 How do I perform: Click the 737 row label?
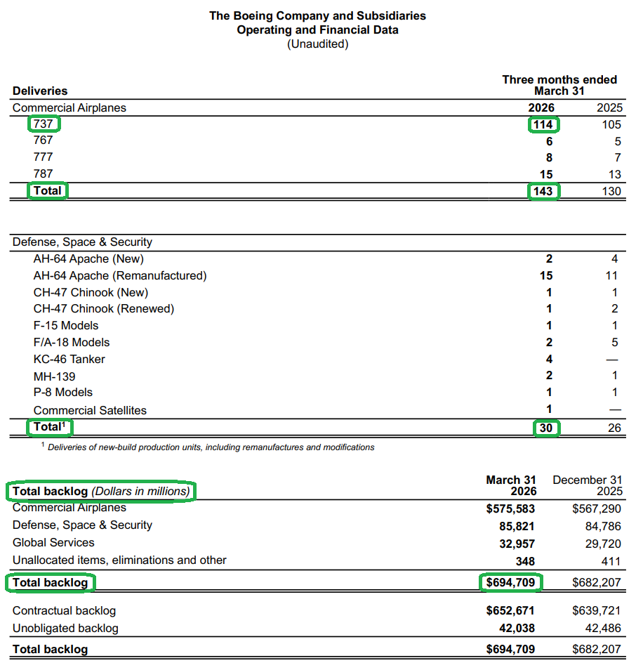click(44, 124)
